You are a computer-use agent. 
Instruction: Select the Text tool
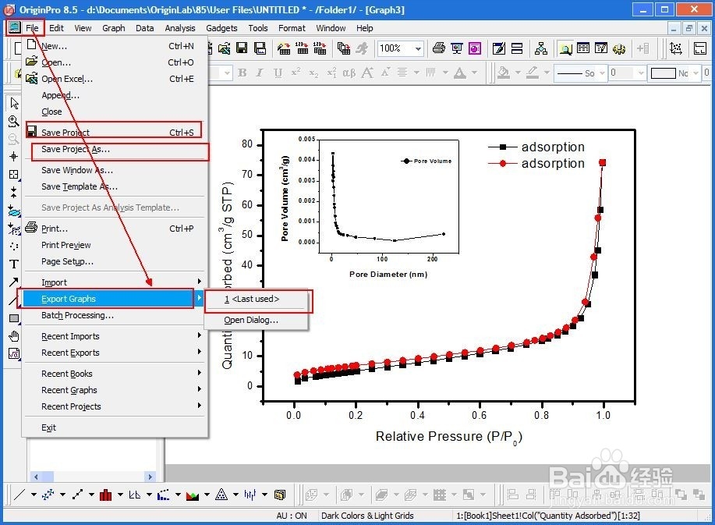tap(14, 264)
